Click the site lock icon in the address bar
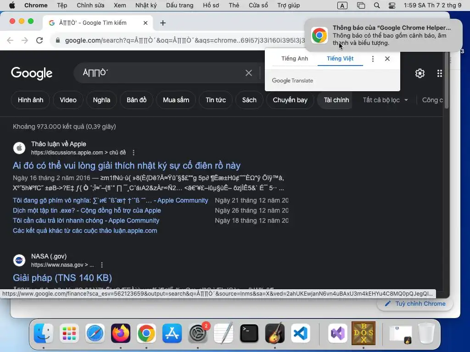 point(58,40)
